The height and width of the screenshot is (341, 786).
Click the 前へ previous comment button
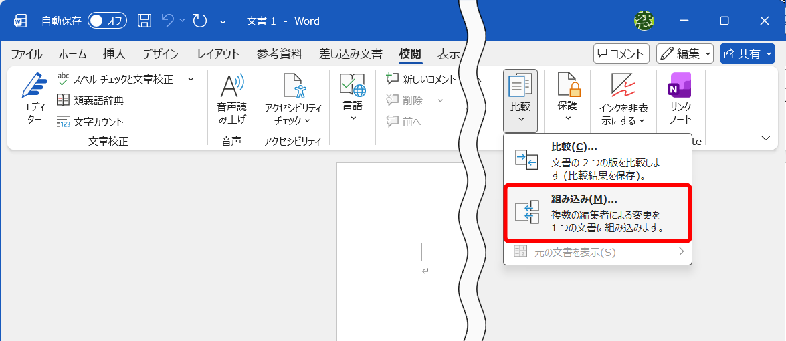[x=404, y=122]
